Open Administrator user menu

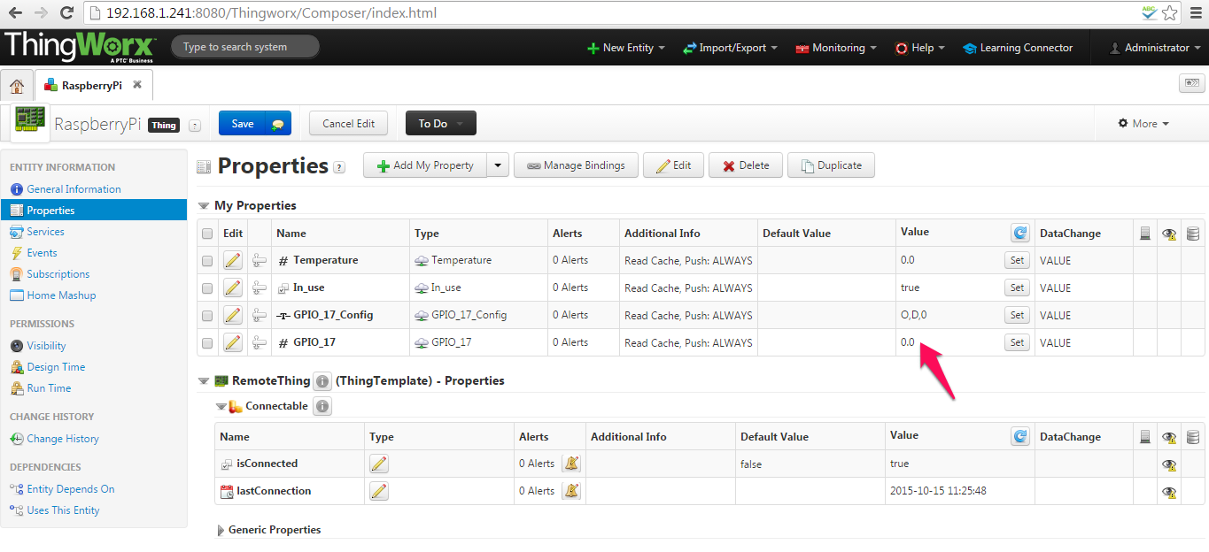(x=1156, y=48)
